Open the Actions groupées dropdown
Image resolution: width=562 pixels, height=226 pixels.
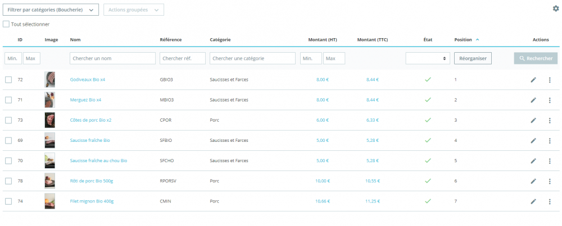coord(134,10)
